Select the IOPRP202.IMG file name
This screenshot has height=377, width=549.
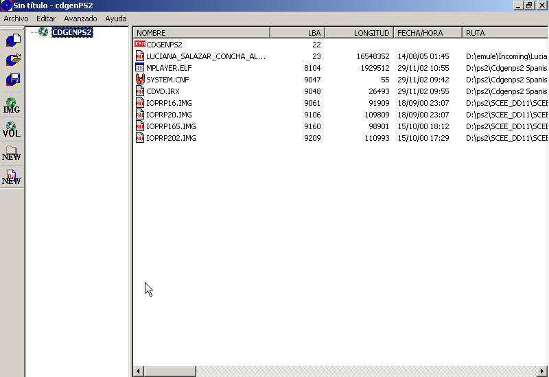tap(171, 138)
